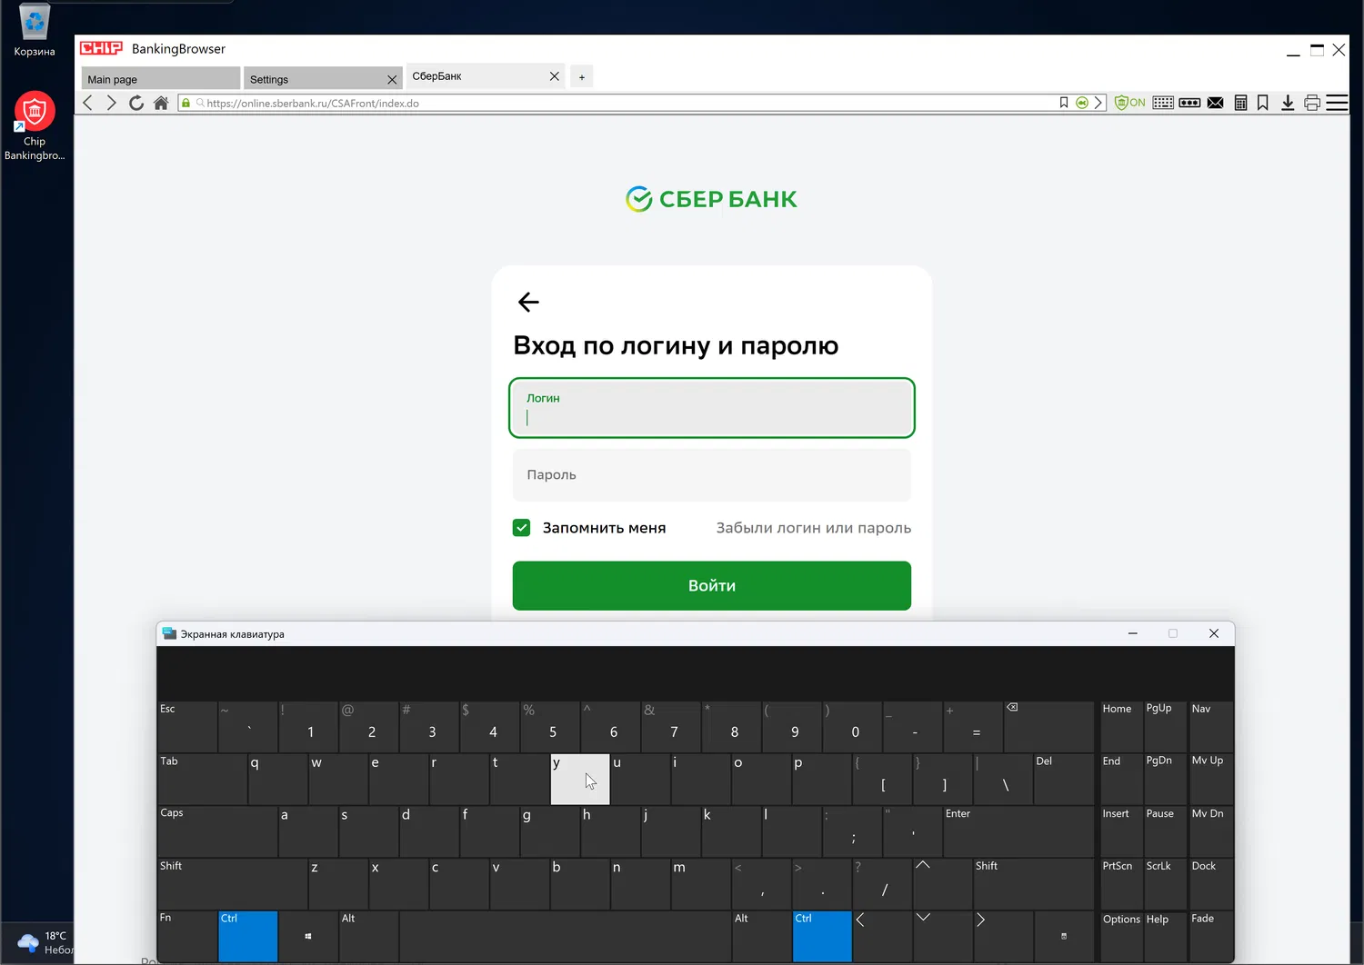Open the password manager toolbar icon

point(1189,103)
